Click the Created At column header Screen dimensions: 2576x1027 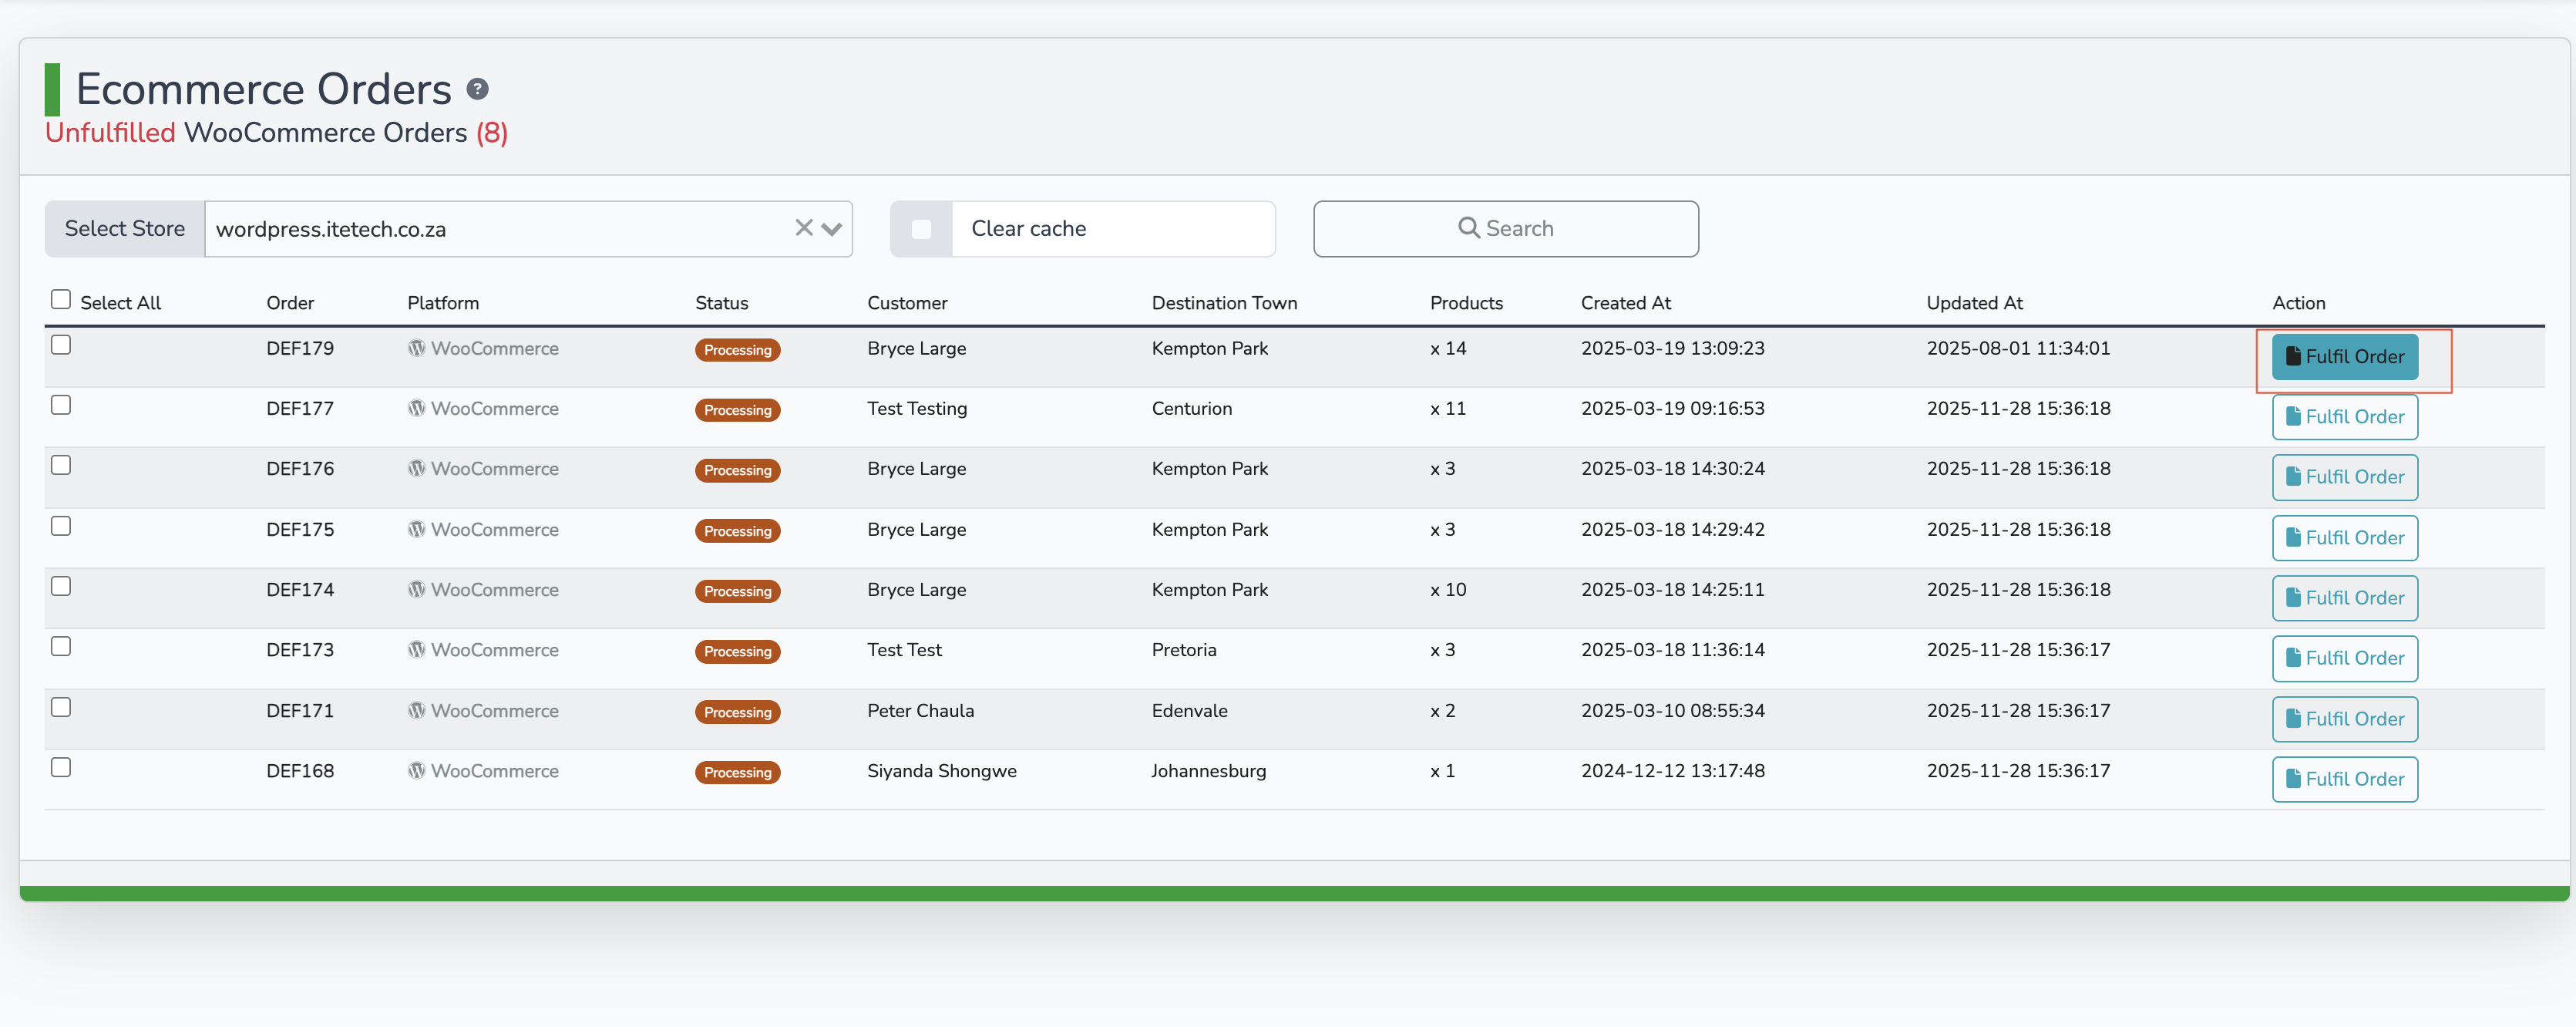1625,303
